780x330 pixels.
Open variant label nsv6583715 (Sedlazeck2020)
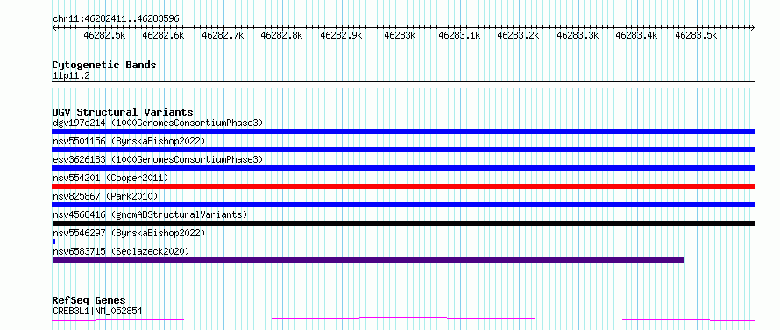[x=121, y=251]
